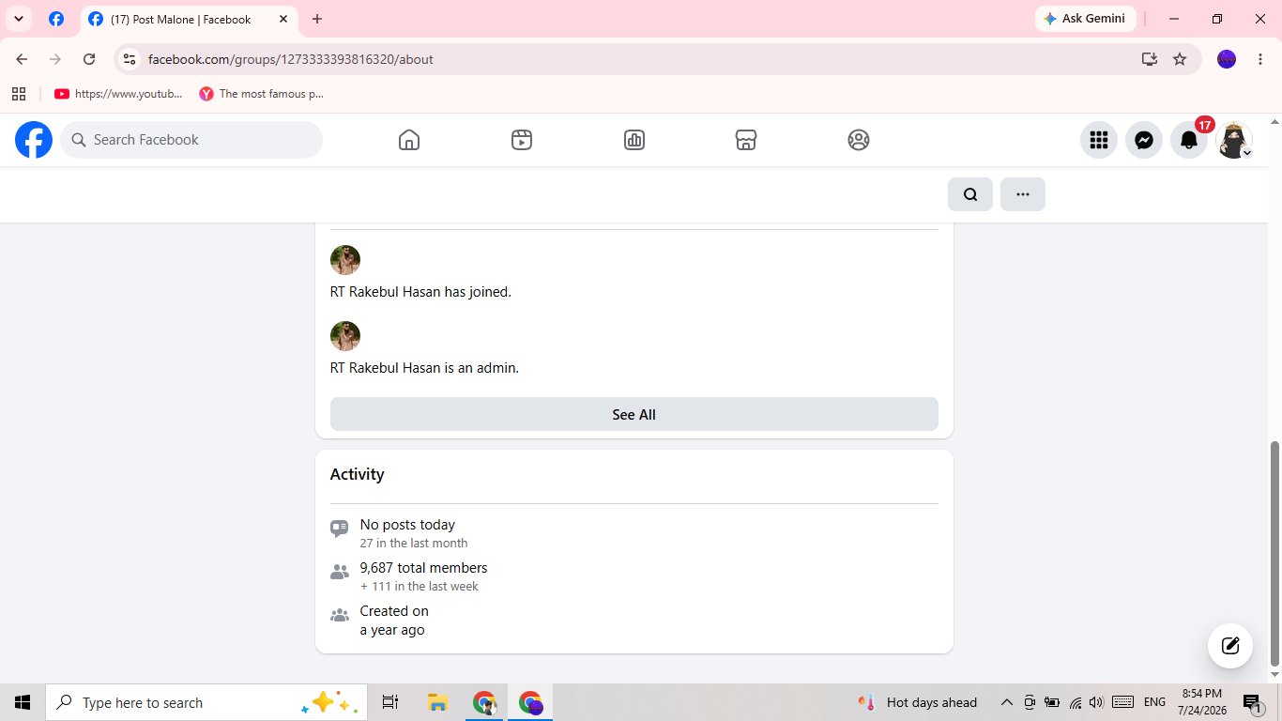Open the Facebook menu grid icon
Viewport: 1282px width, 721px height.
(x=1099, y=140)
